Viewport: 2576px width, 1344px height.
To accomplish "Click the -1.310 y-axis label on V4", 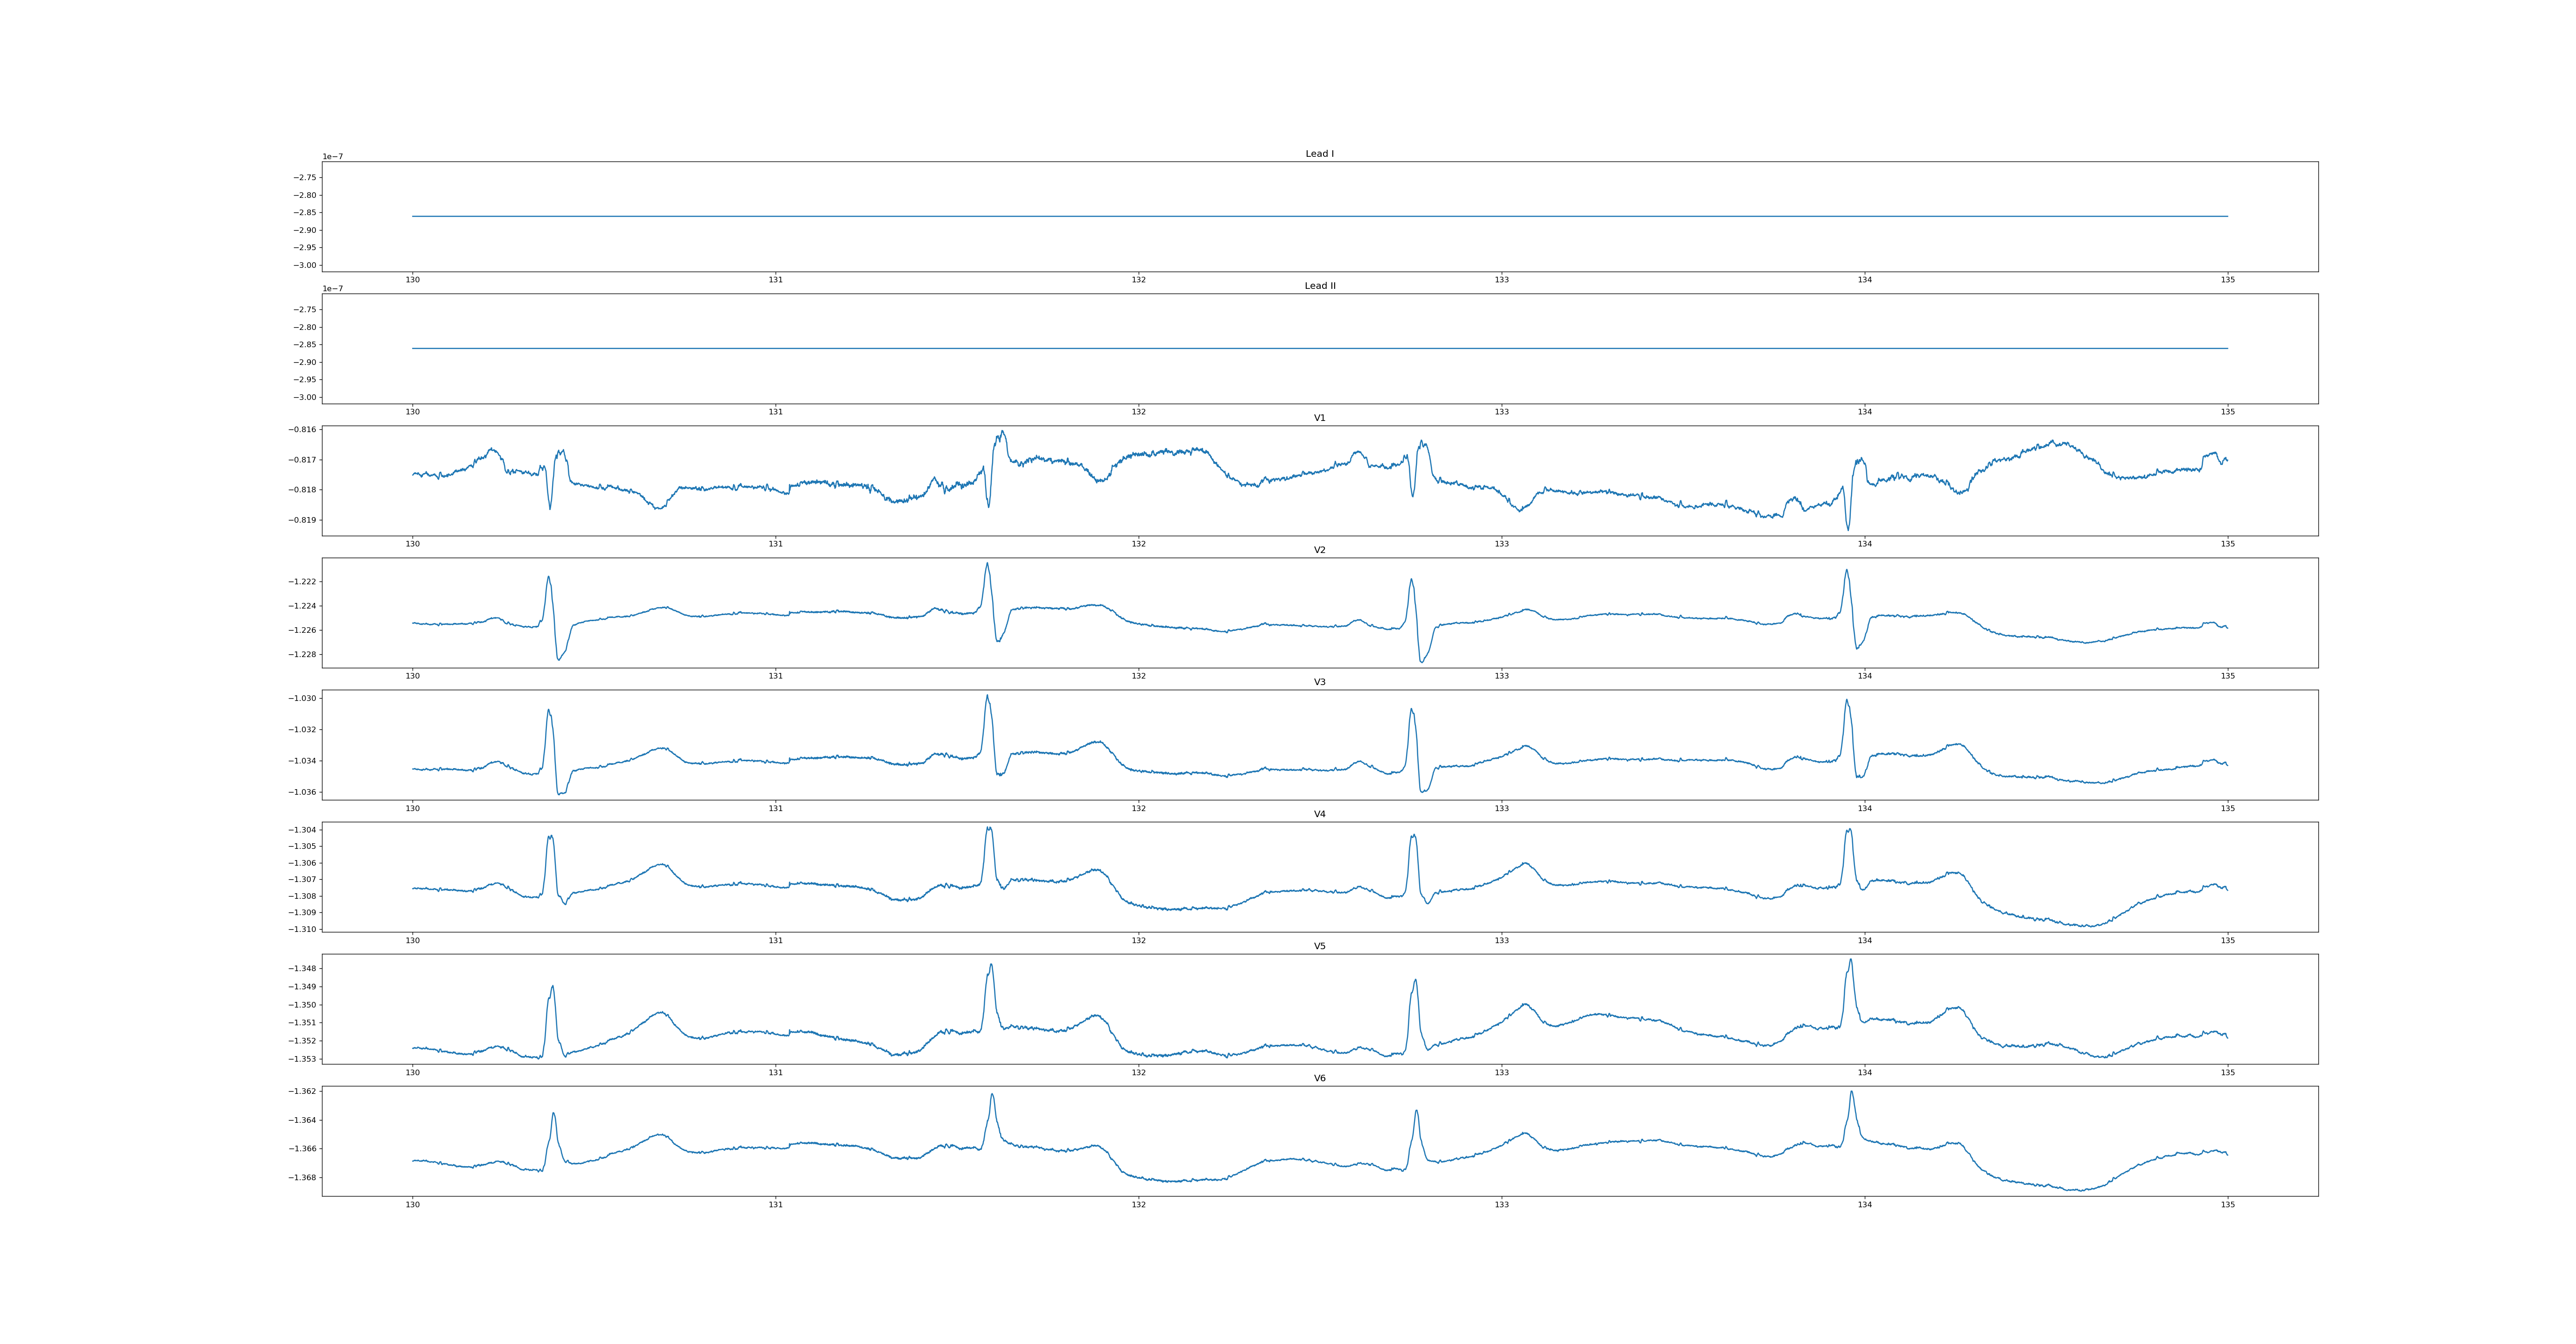I will pos(303,929).
